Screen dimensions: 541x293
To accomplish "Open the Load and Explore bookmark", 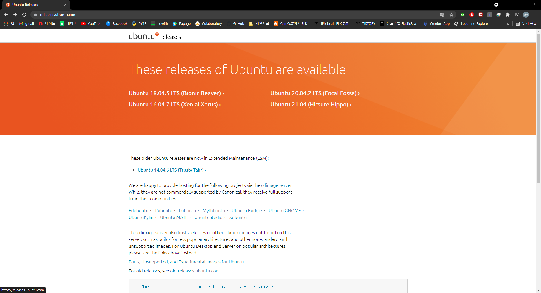I will coord(472,24).
